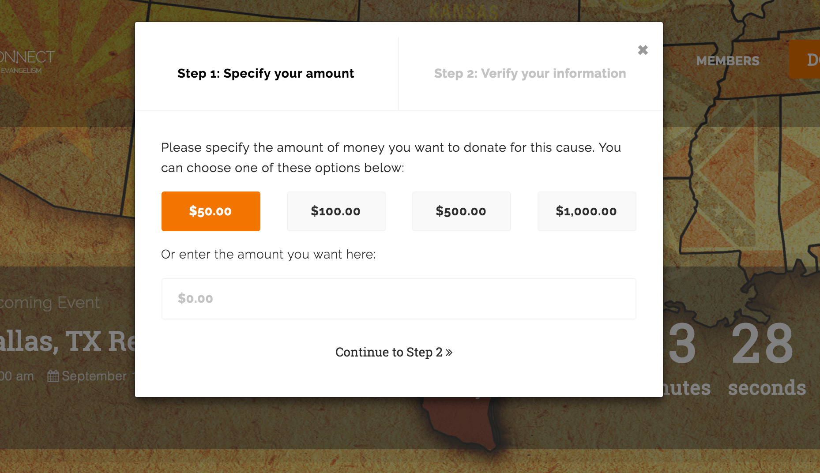Click the Continue to Step 2 link

[x=394, y=352]
